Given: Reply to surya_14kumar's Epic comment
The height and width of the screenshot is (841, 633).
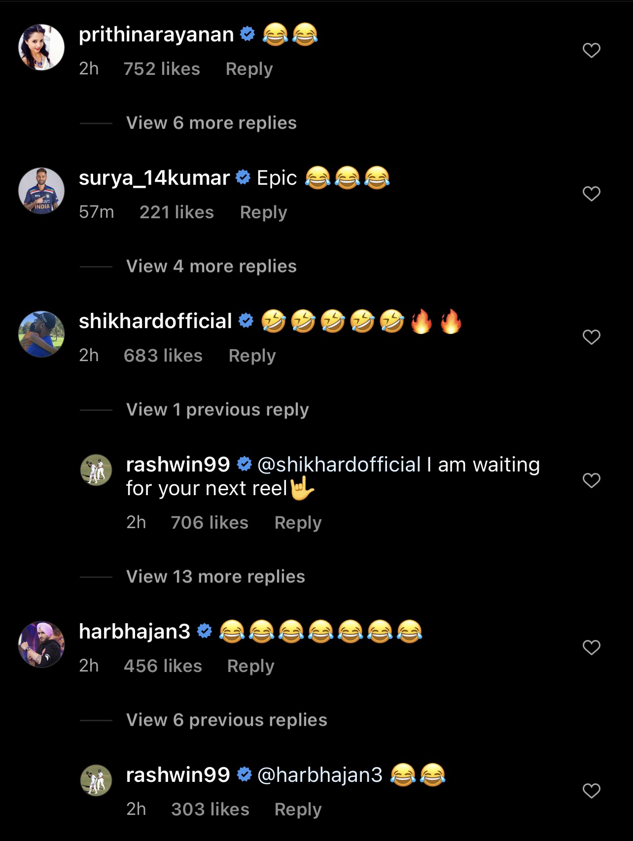Looking at the screenshot, I should coord(263,212).
